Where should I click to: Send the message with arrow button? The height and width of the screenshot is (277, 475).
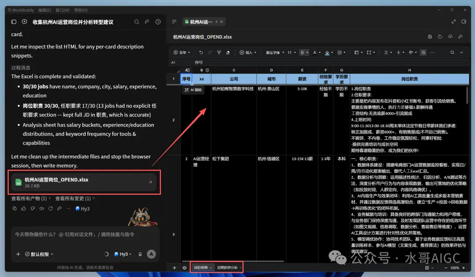click(x=151, y=254)
